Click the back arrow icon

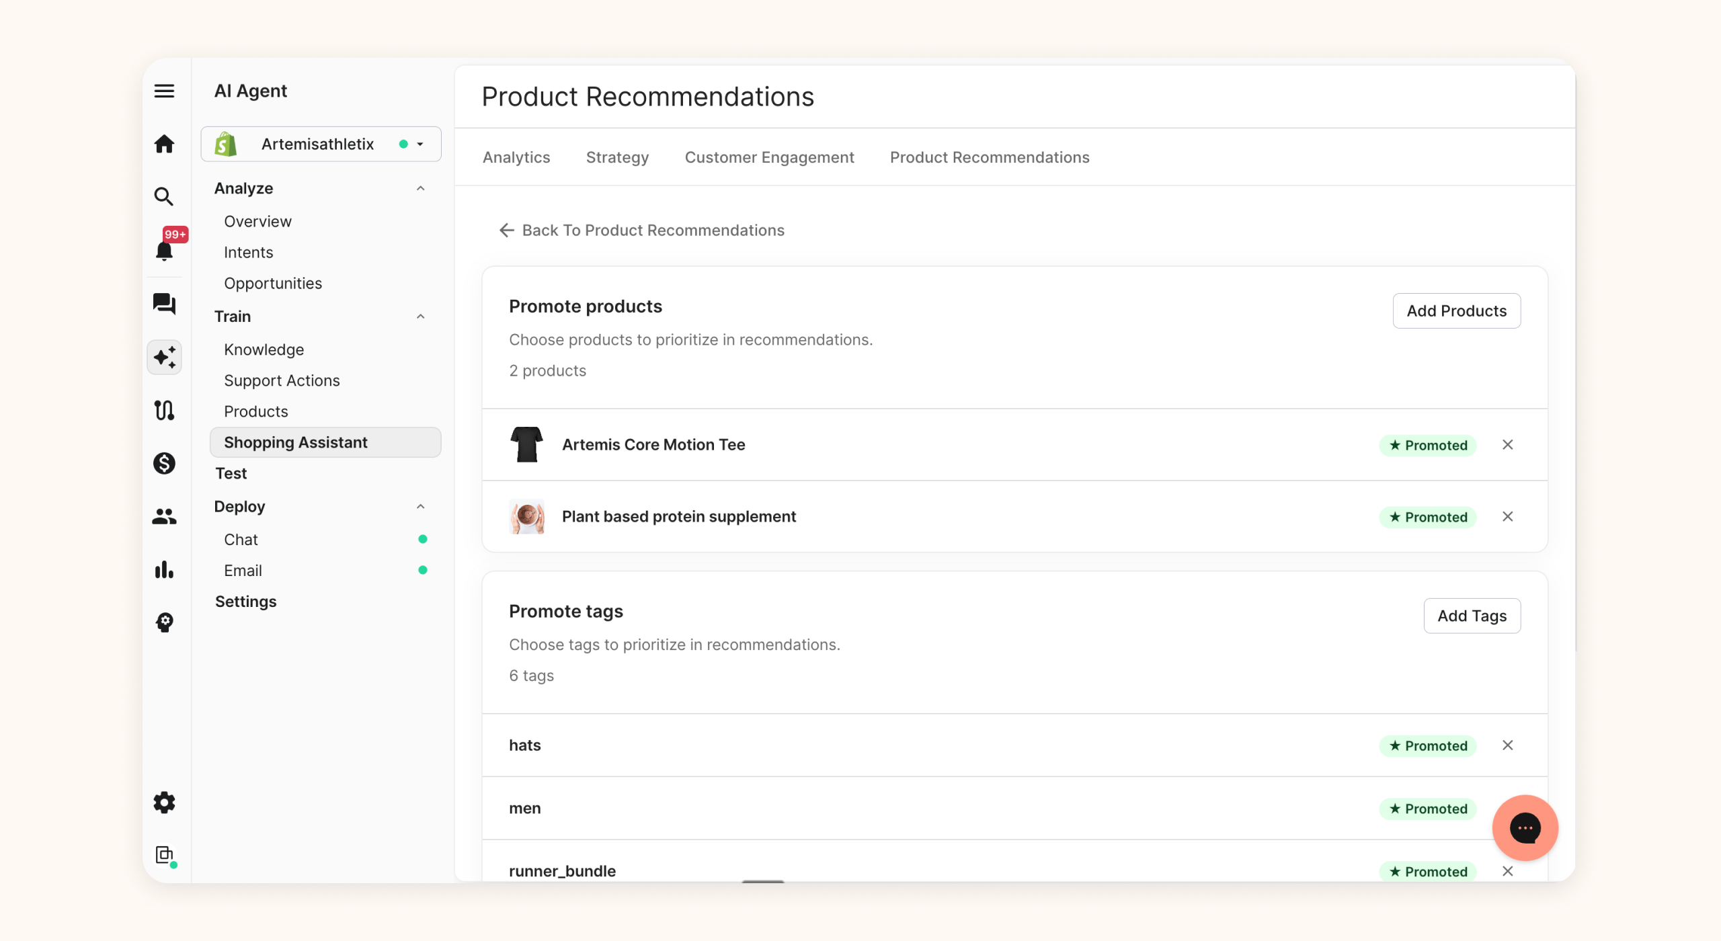pos(507,231)
